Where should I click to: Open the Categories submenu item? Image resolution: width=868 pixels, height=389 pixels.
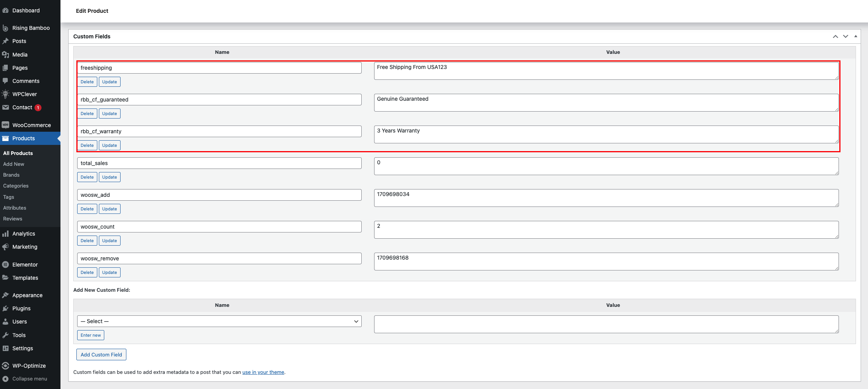pyautogui.click(x=16, y=186)
